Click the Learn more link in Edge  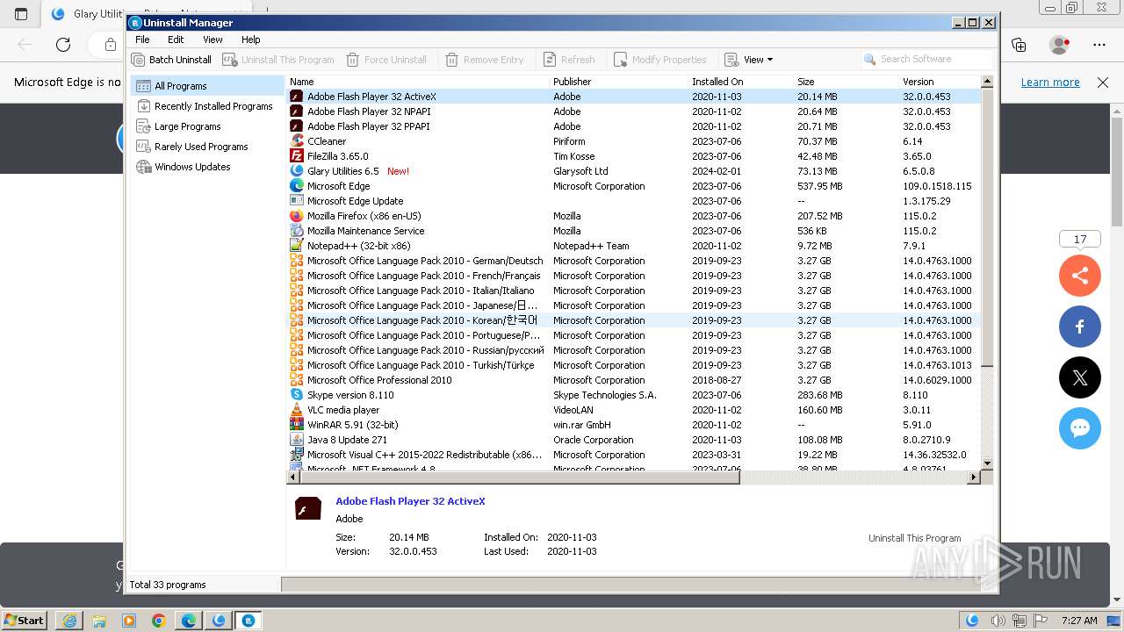tap(1050, 82)
